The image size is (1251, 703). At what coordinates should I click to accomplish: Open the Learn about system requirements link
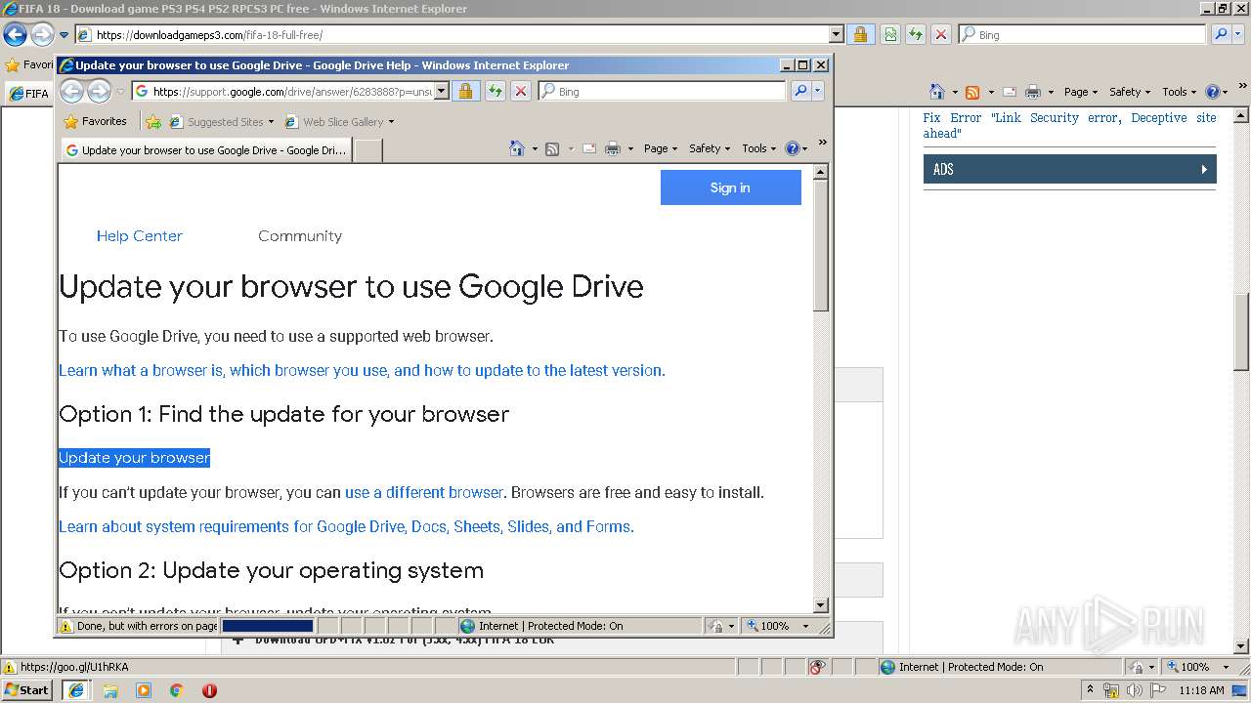click(346, 526)
